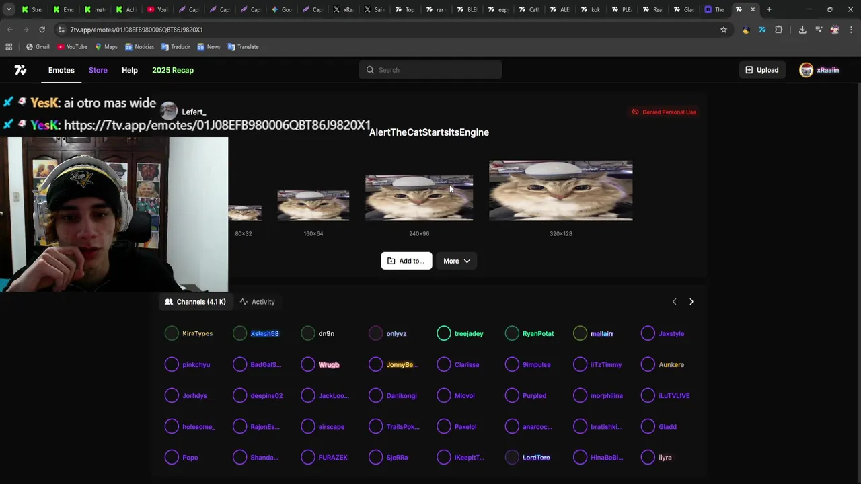861x484 pixels.
Task: Open Purpled channel
Action: [x=526, y=395]
